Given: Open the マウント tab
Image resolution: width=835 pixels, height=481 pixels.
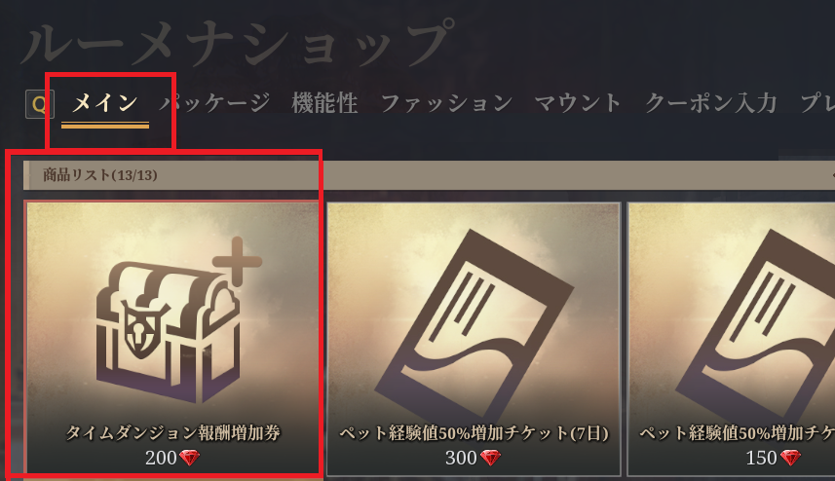Looking at the screenshot, I should (579, 102).
